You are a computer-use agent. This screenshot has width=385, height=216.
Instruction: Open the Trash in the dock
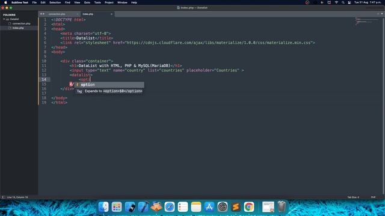(x=282, y=207)
